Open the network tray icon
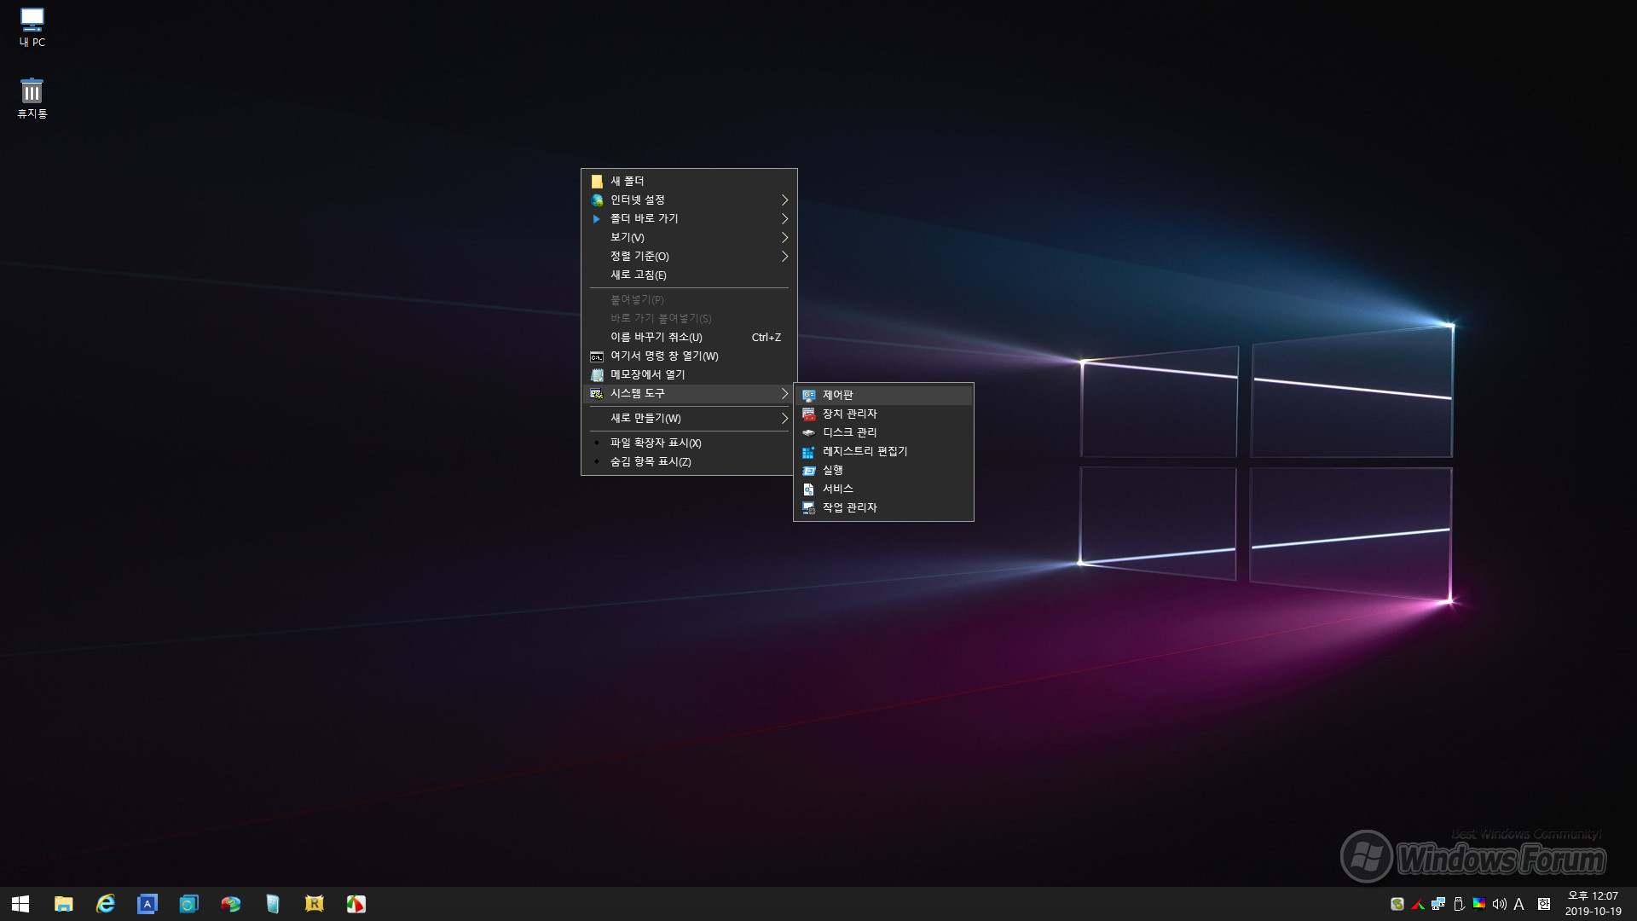The height and width of the screenshot is (921, 1637). (x=1438, y=904)
